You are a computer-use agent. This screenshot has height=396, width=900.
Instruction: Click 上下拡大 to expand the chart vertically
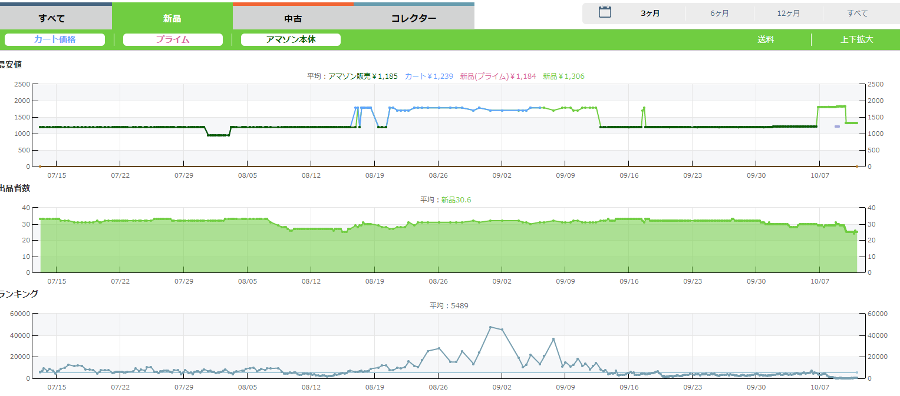pos(856,39)
